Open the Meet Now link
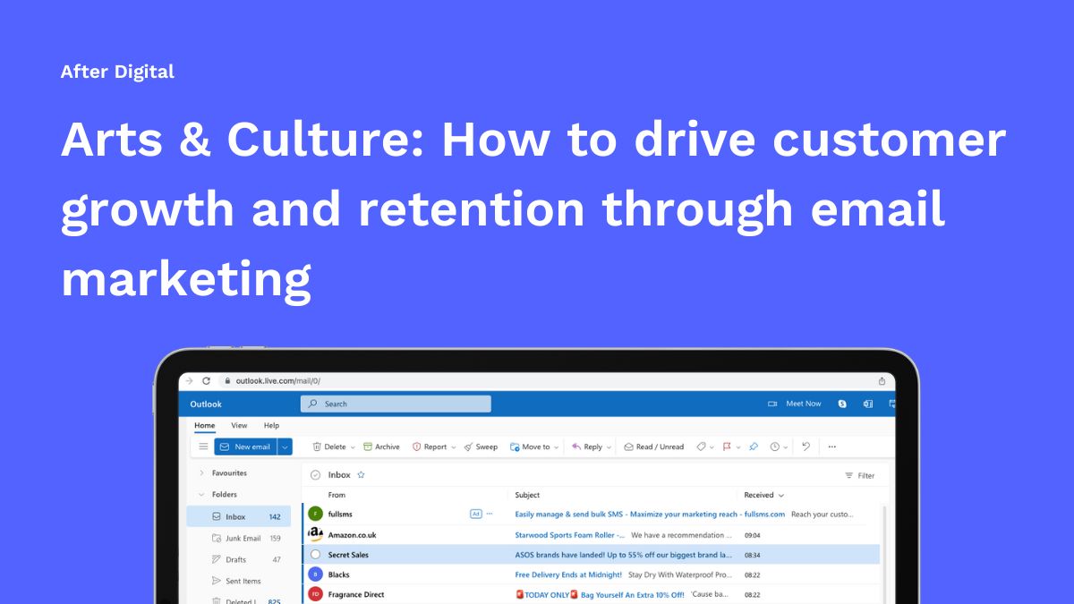1074x604 pixels. pyautogui.click(x=803, y=404)
